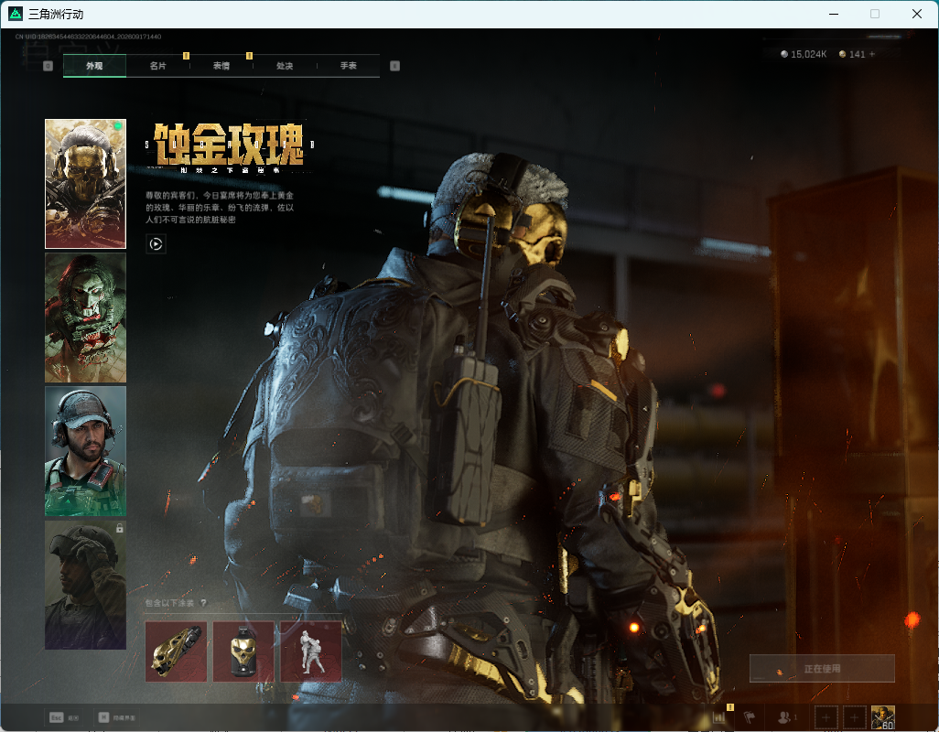The image size is (939, 732).
Task: Minimize the 三角洲行动 window
Action: (834, 14)
